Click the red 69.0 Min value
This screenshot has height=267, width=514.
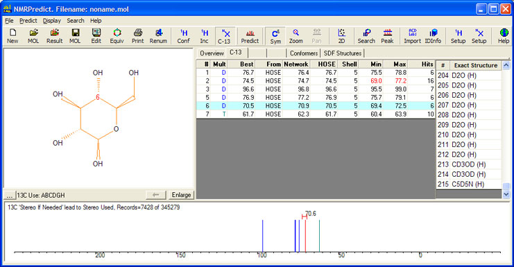(376, 81)
